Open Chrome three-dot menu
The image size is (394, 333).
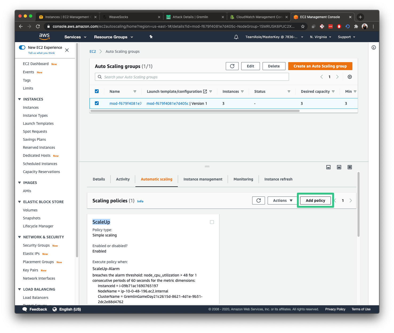373,26
